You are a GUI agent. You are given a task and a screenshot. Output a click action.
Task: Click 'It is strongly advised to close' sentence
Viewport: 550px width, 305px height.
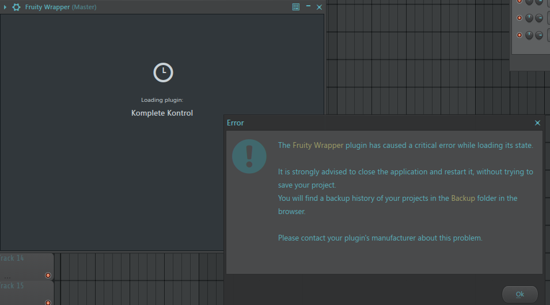click(405, 178)
